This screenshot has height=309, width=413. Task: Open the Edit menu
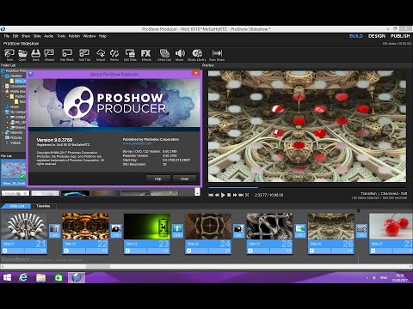15,36
